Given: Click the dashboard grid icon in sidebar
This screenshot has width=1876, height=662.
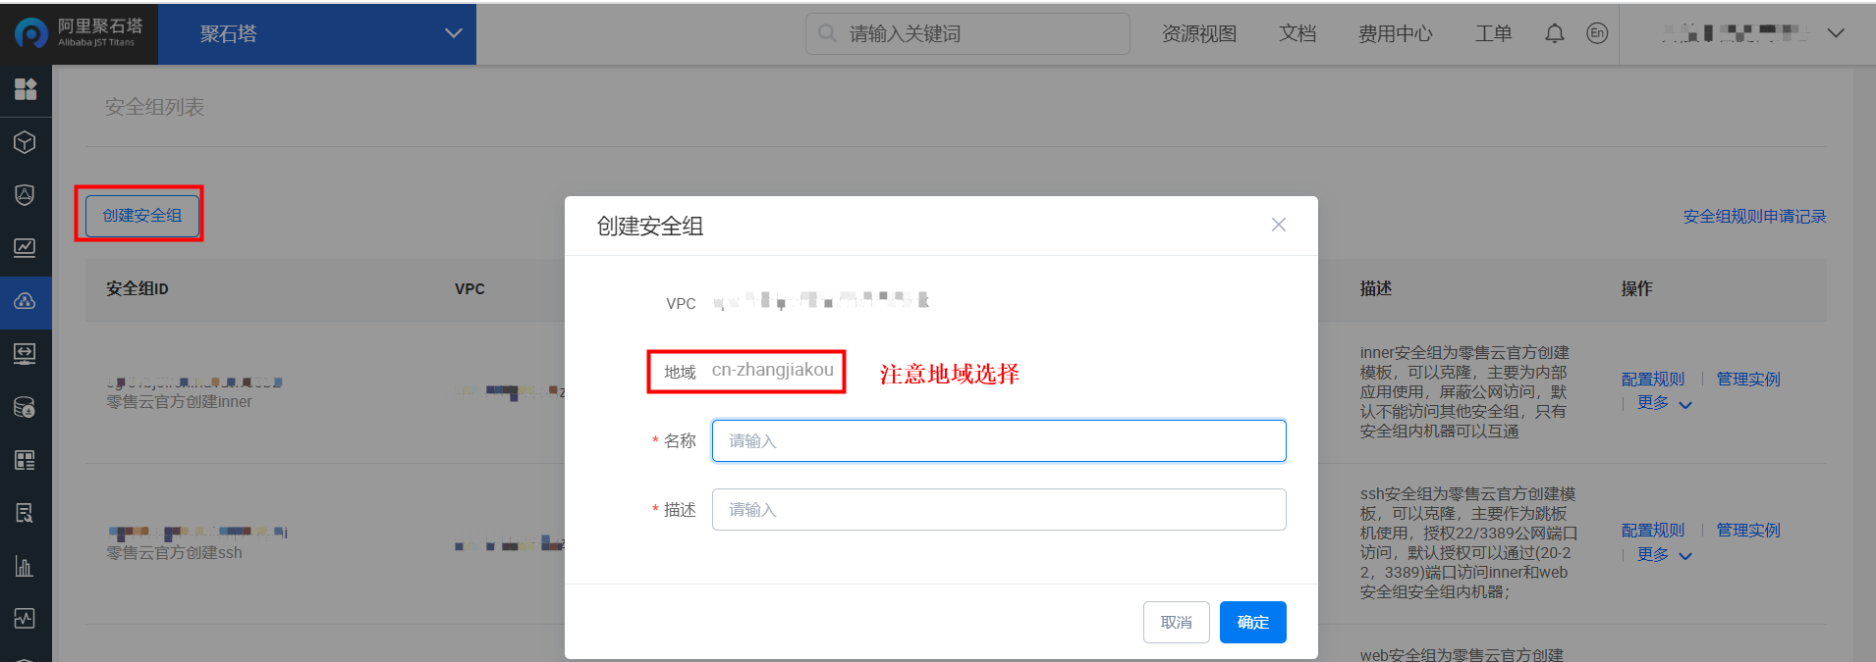Looking at the screenshot, I should click(x=26, y=89).
